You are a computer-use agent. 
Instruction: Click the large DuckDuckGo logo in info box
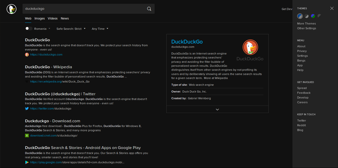click(250, 50)
